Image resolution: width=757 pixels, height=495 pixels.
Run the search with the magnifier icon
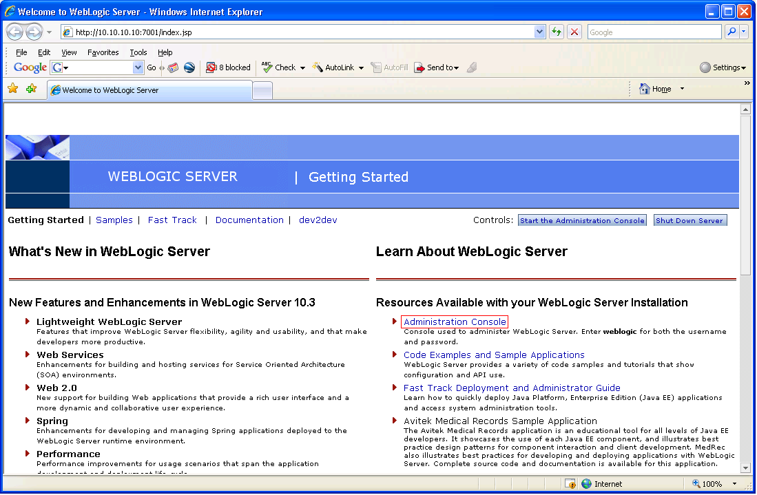732,32
